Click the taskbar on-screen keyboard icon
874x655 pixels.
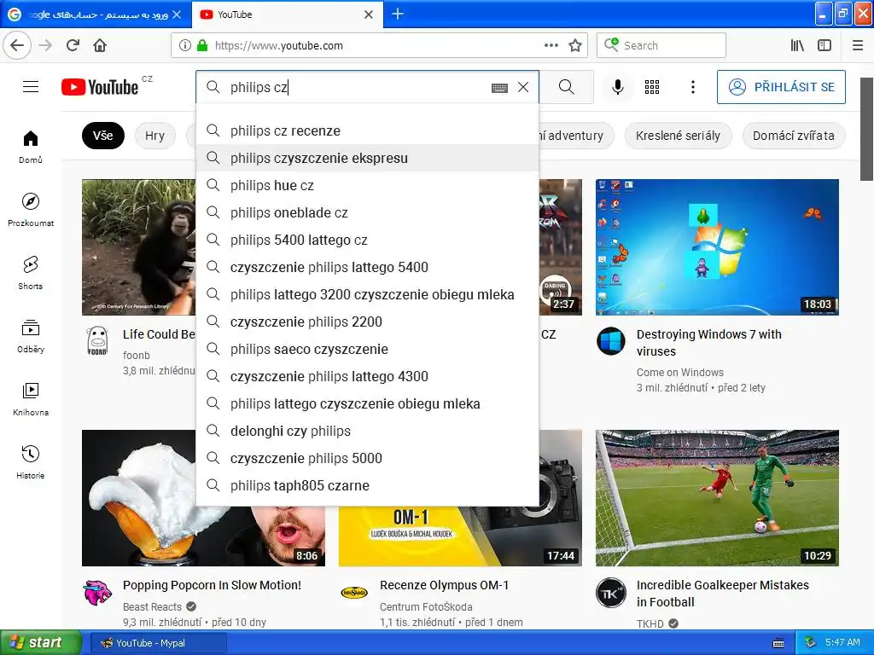pyautogui.click(x=778, y=643)
